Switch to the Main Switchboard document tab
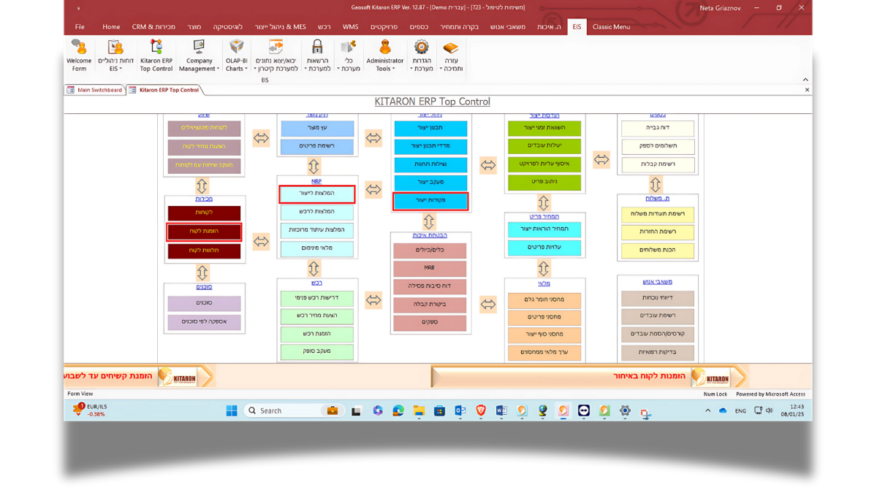Image resolution: width=877 pixels, height=493 pixels. (x=95, y=90)
